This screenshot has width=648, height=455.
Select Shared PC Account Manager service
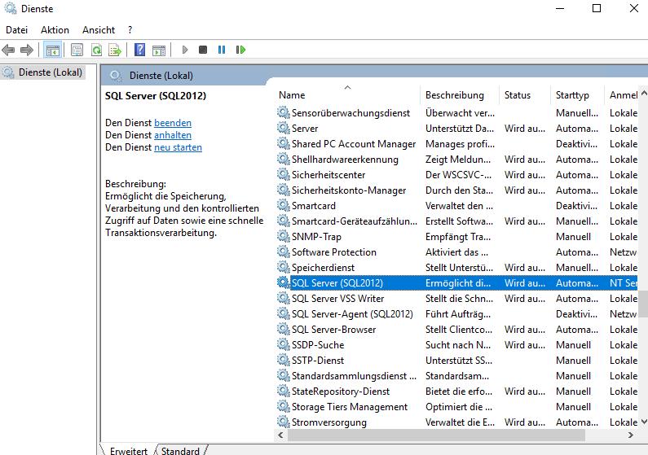pos(456,143)
